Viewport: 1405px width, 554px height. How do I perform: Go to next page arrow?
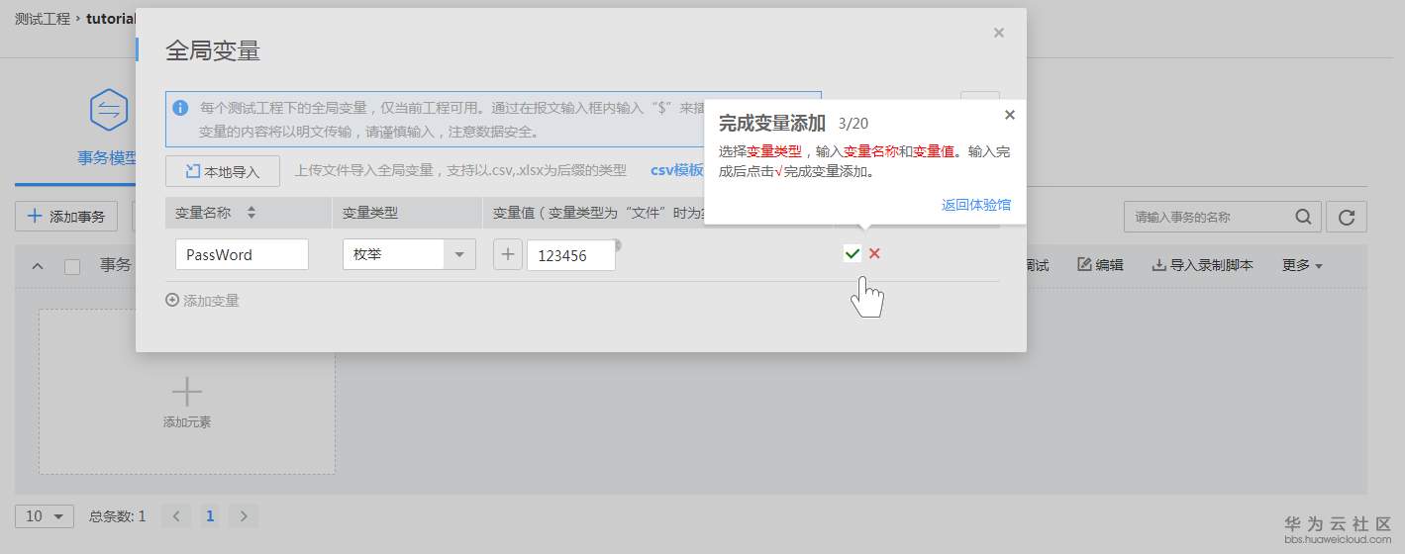tap(244, 516)
